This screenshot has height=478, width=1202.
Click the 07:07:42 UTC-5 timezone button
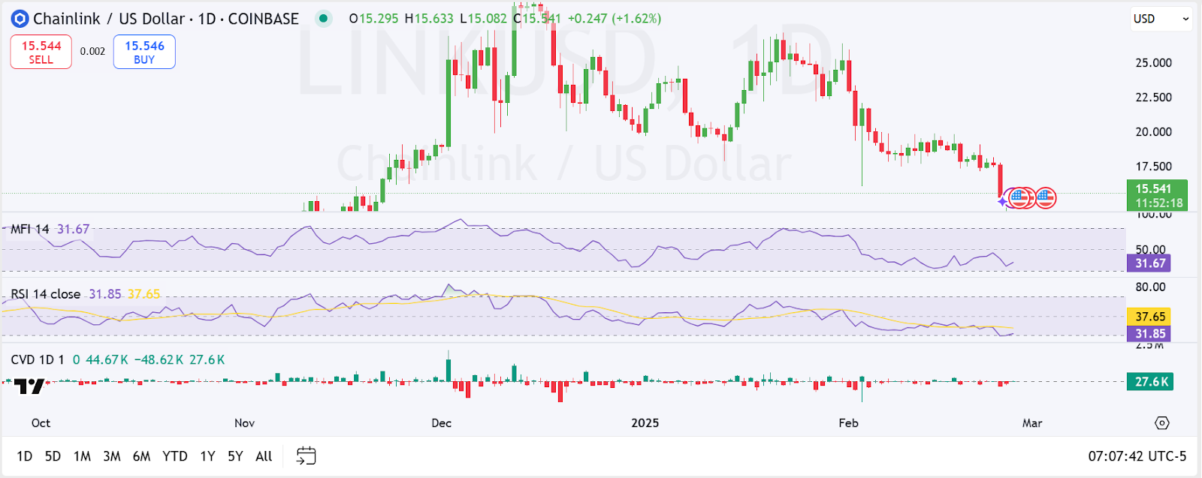click(x=1137, y=456)
